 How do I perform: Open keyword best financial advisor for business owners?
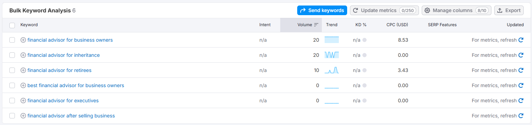pyautogui.click(x=76, y=85)
